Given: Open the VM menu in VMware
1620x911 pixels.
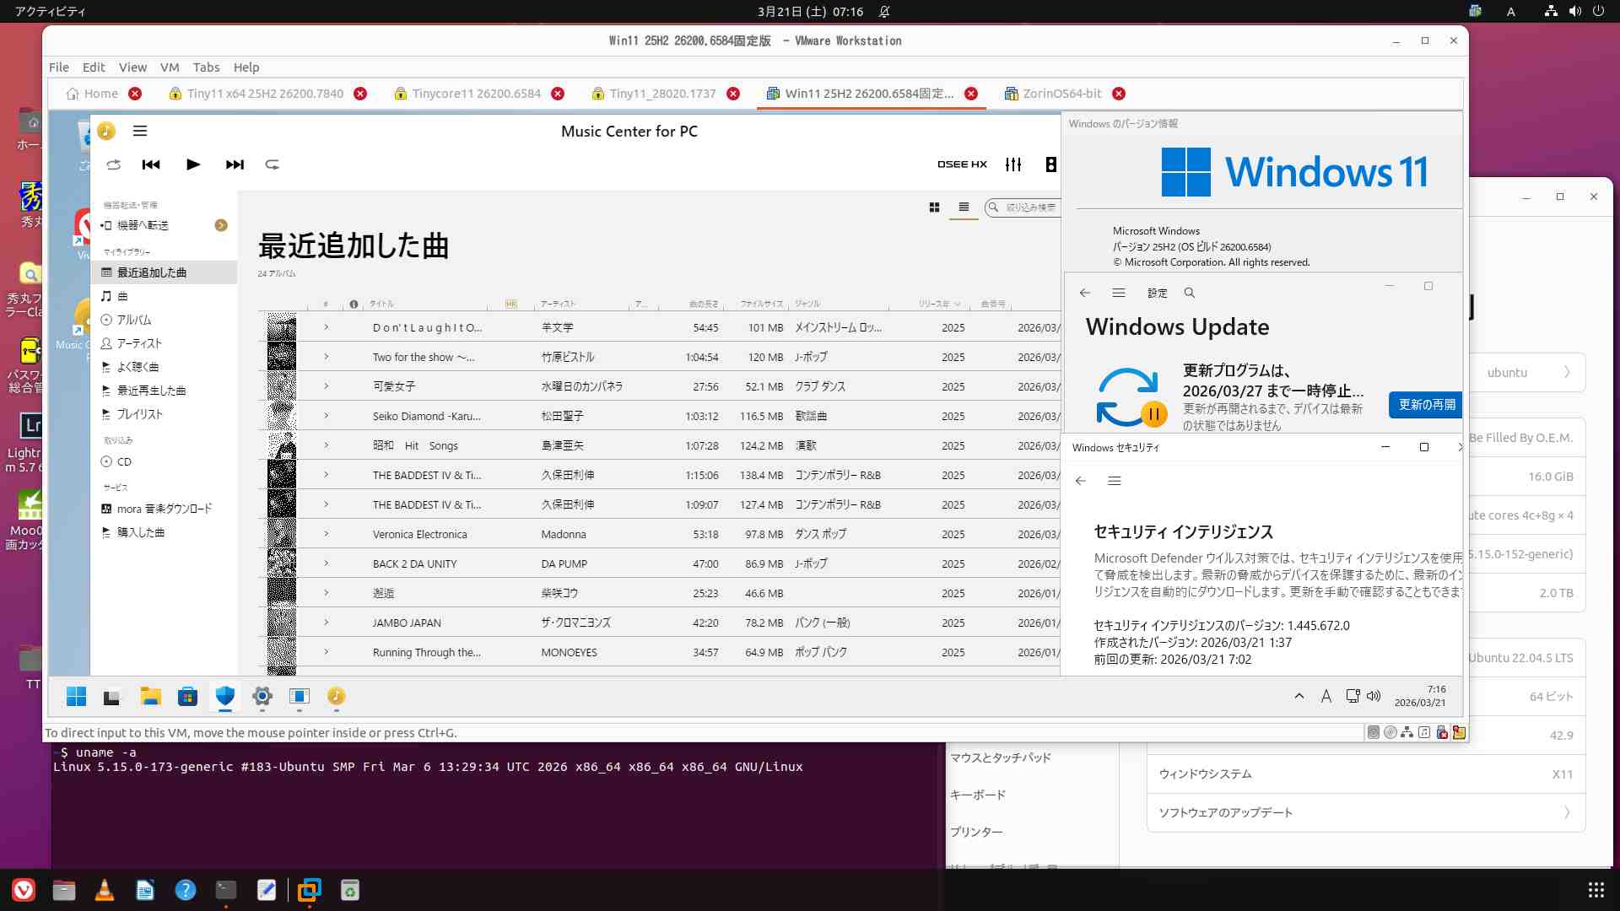Looking at the screenshot, I should (170, 67).
